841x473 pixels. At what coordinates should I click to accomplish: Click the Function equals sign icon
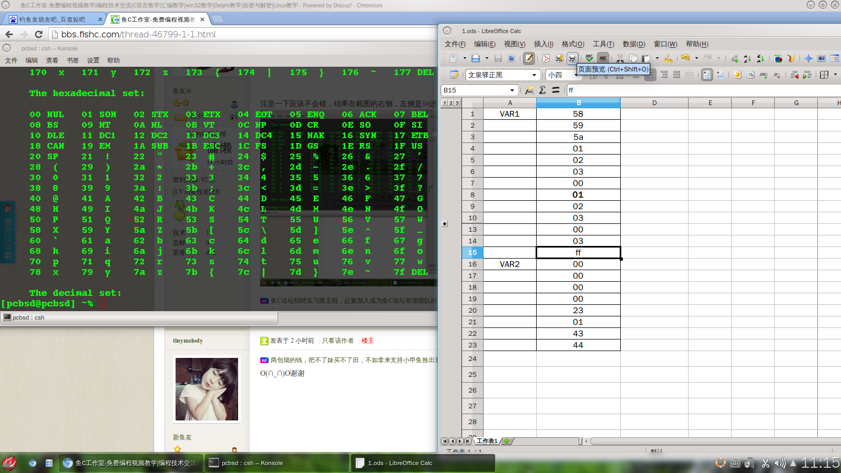(556, 90)
